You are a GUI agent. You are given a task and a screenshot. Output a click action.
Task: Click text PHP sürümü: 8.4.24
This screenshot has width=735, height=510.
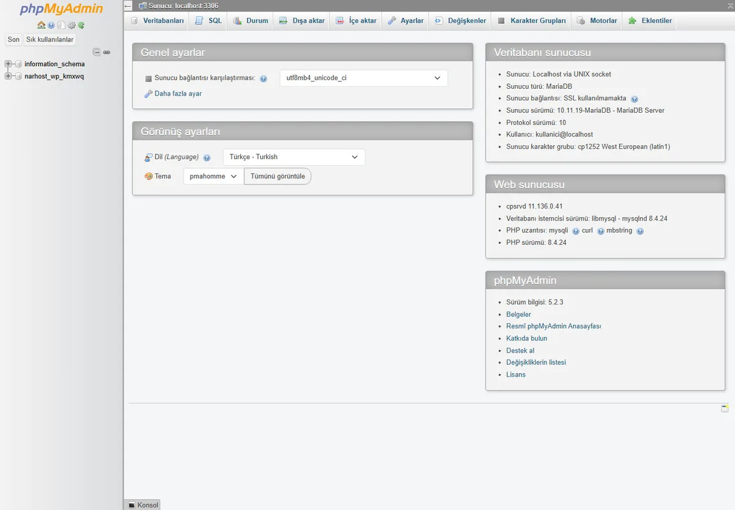tap(537, 242)
